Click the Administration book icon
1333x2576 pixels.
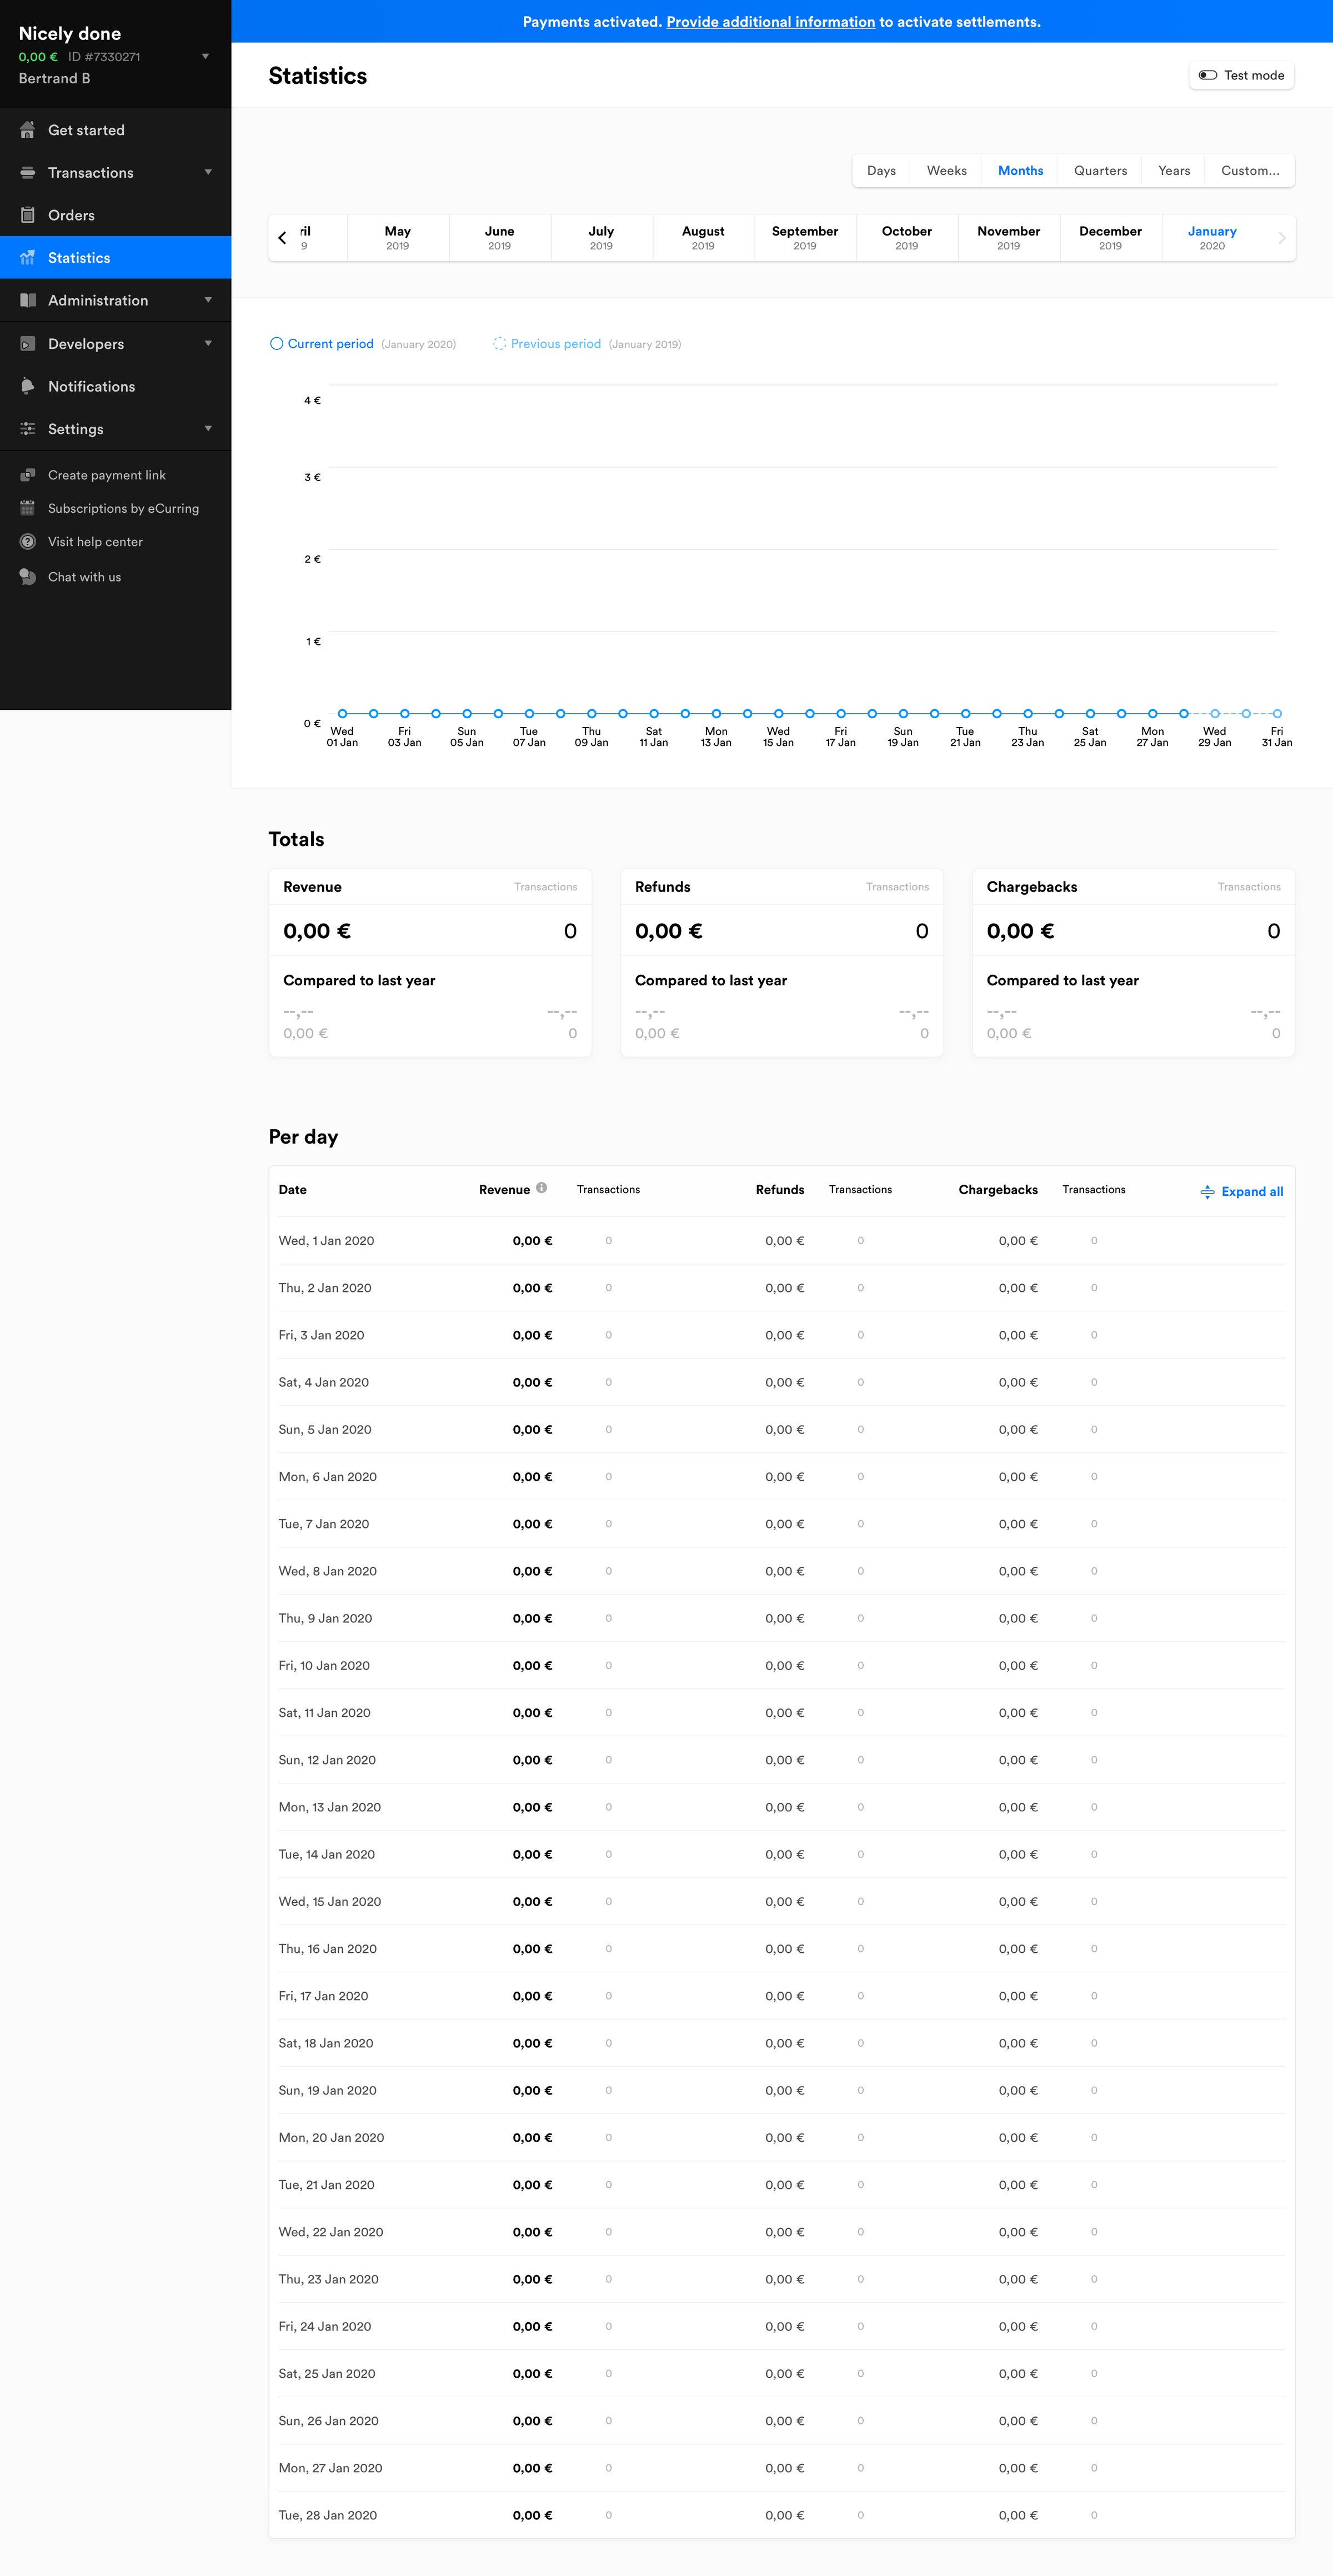point(27,300)
